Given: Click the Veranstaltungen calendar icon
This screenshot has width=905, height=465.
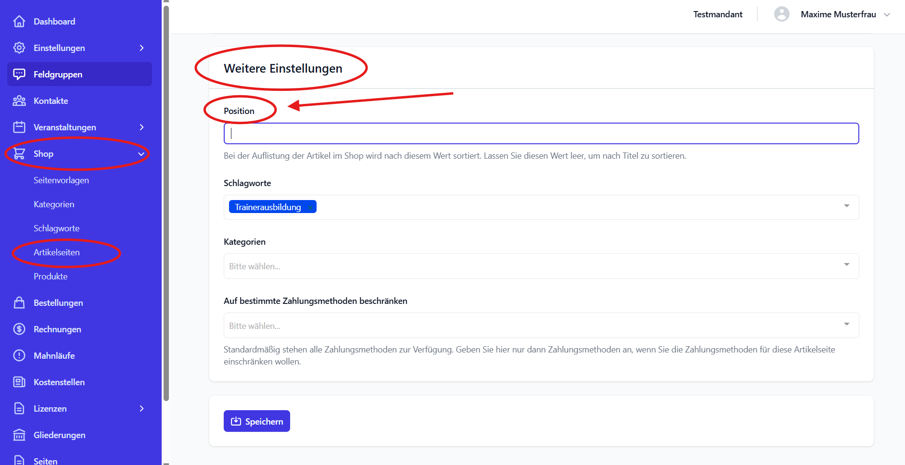Looking at the screenshot, I should point(19,127).
